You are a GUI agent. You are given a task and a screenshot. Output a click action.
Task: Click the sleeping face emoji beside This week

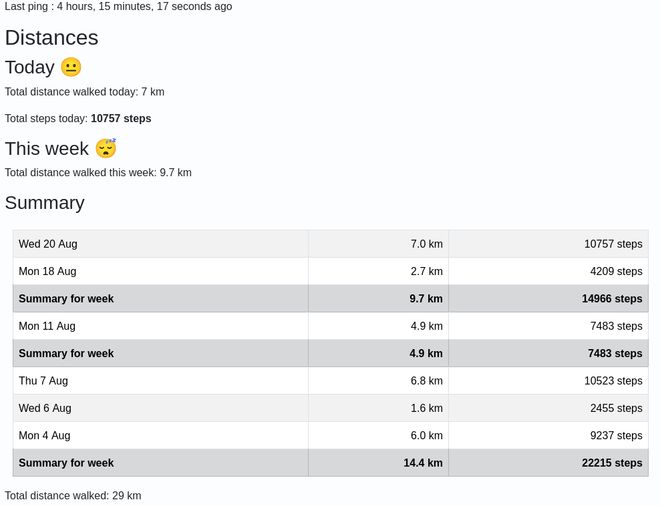point(106,148)
